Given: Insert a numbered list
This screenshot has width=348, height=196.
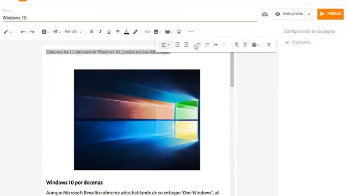Looking at the screenshot, I should [x=207, y=45].
